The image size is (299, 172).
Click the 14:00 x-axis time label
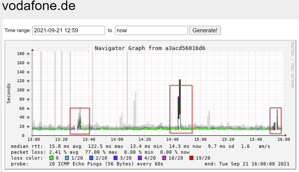pyautogui.click(x=117, y=139)
